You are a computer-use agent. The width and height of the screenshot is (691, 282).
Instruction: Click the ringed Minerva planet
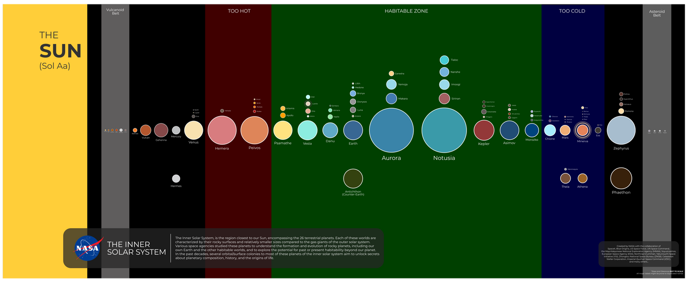582,130
